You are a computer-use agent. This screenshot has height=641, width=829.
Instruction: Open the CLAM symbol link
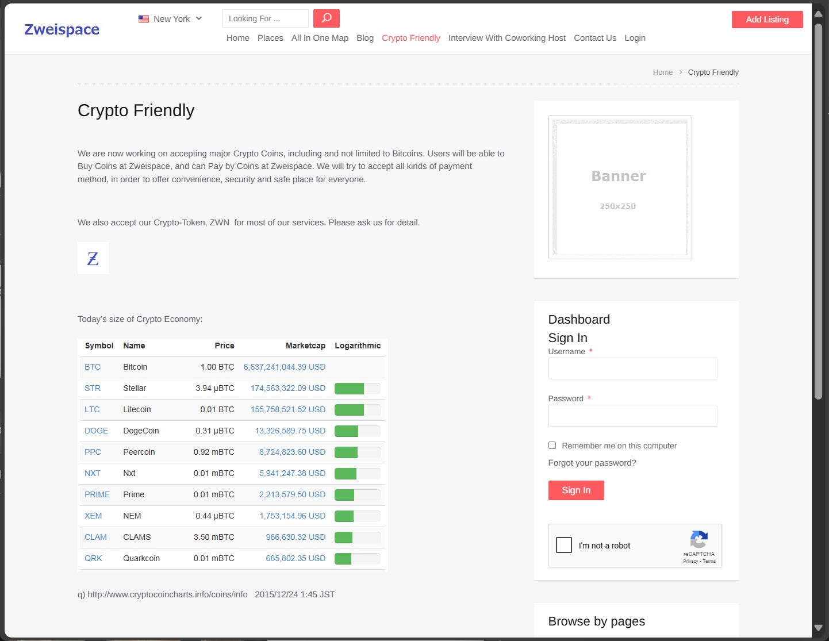coord(95,537)
